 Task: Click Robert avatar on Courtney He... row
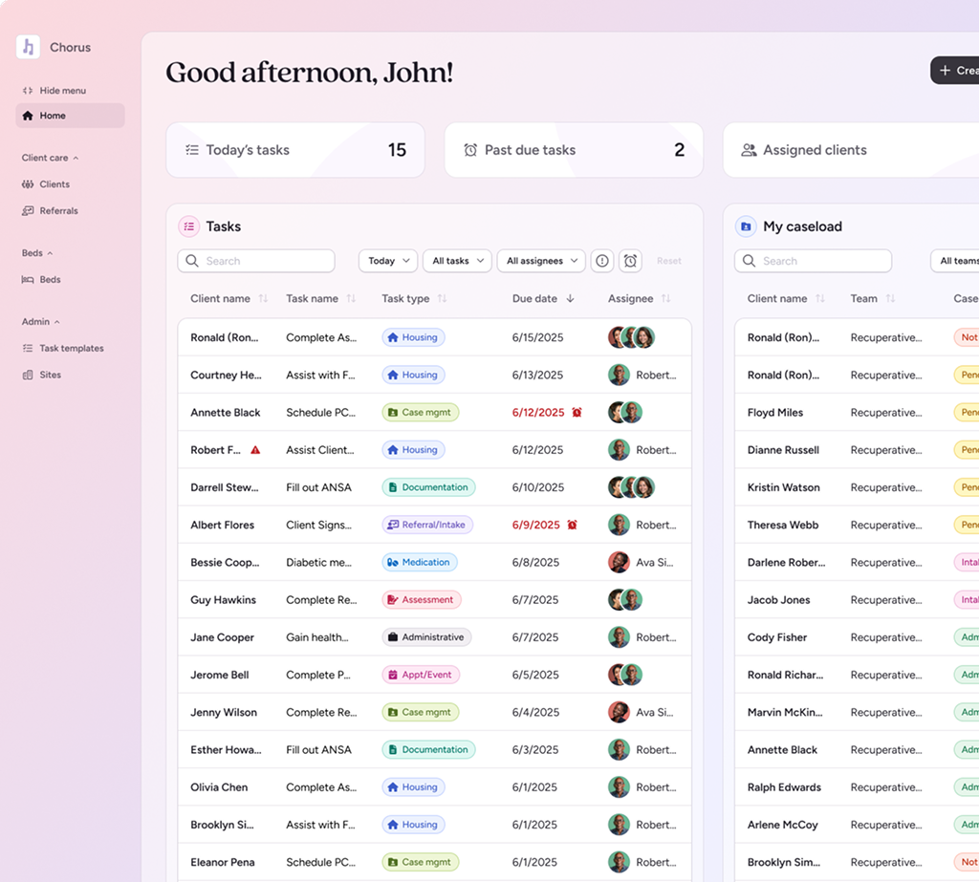(619, 375)
